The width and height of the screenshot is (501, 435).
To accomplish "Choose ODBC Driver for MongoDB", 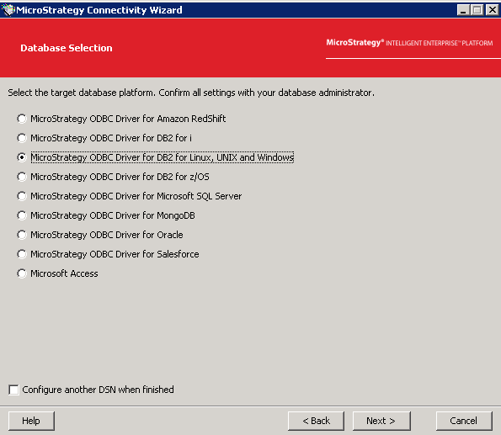I will pyautogui.click(x=106, y=215).
